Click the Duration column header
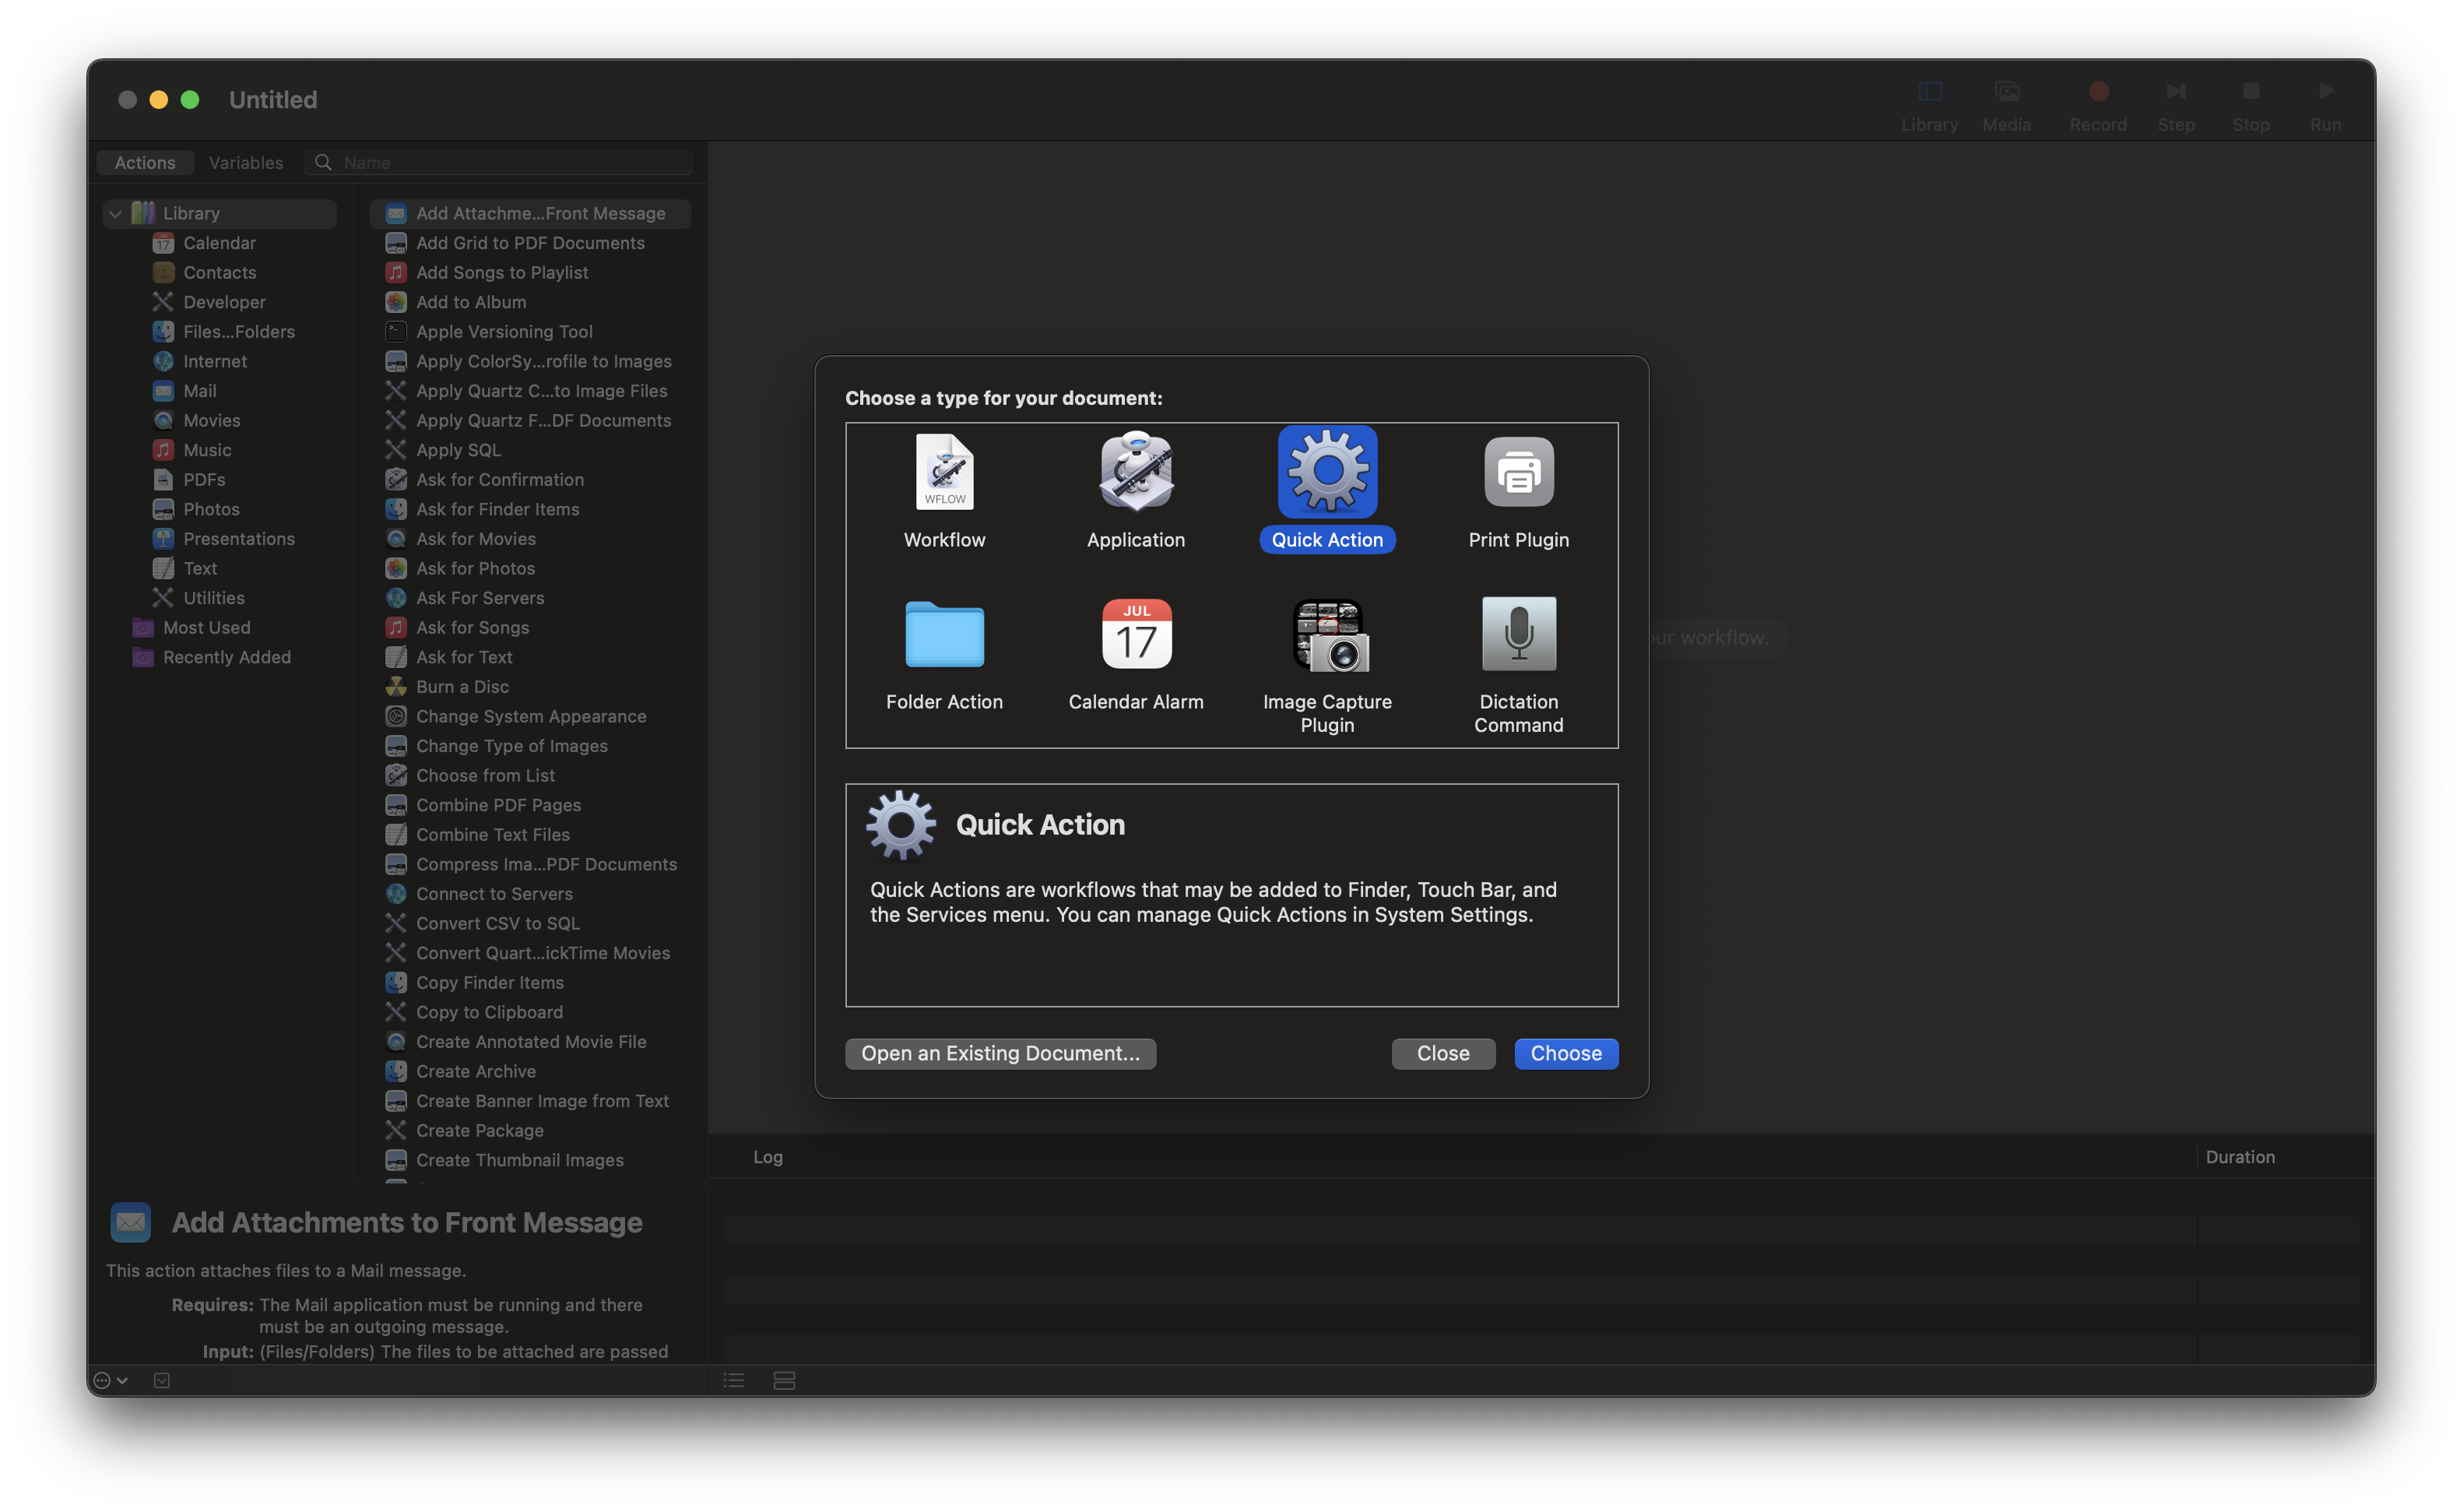 pos(2240,1157)
